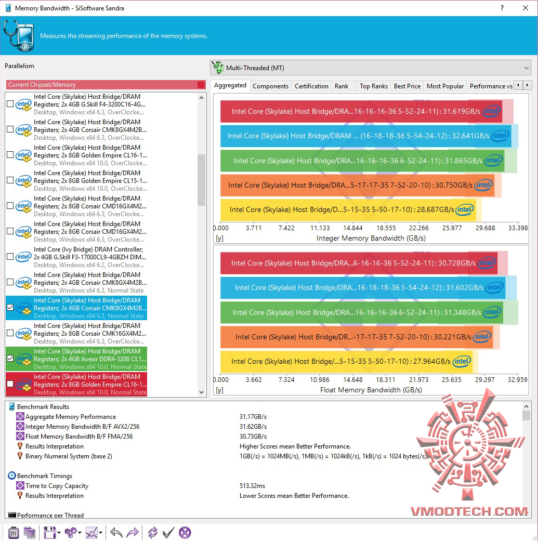The width and height of the screenshot is (538, 541).
Task: Click the purple gears options icon
Action: click(71, 532)
